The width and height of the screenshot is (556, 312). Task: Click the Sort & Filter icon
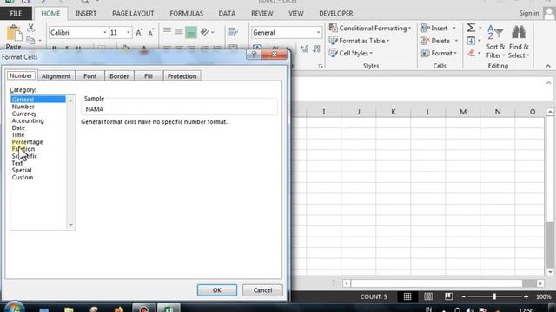pyautogui.click(x=495, y=33)
